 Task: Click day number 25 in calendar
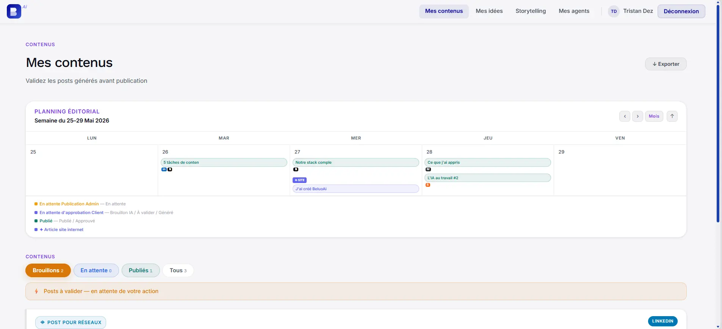point(33,152)
